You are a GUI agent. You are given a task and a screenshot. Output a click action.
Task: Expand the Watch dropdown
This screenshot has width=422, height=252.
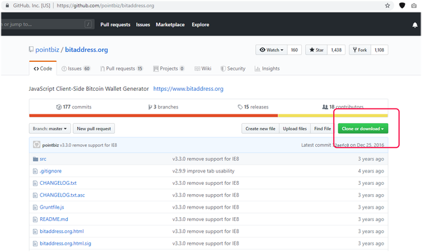tap(271, 50)
